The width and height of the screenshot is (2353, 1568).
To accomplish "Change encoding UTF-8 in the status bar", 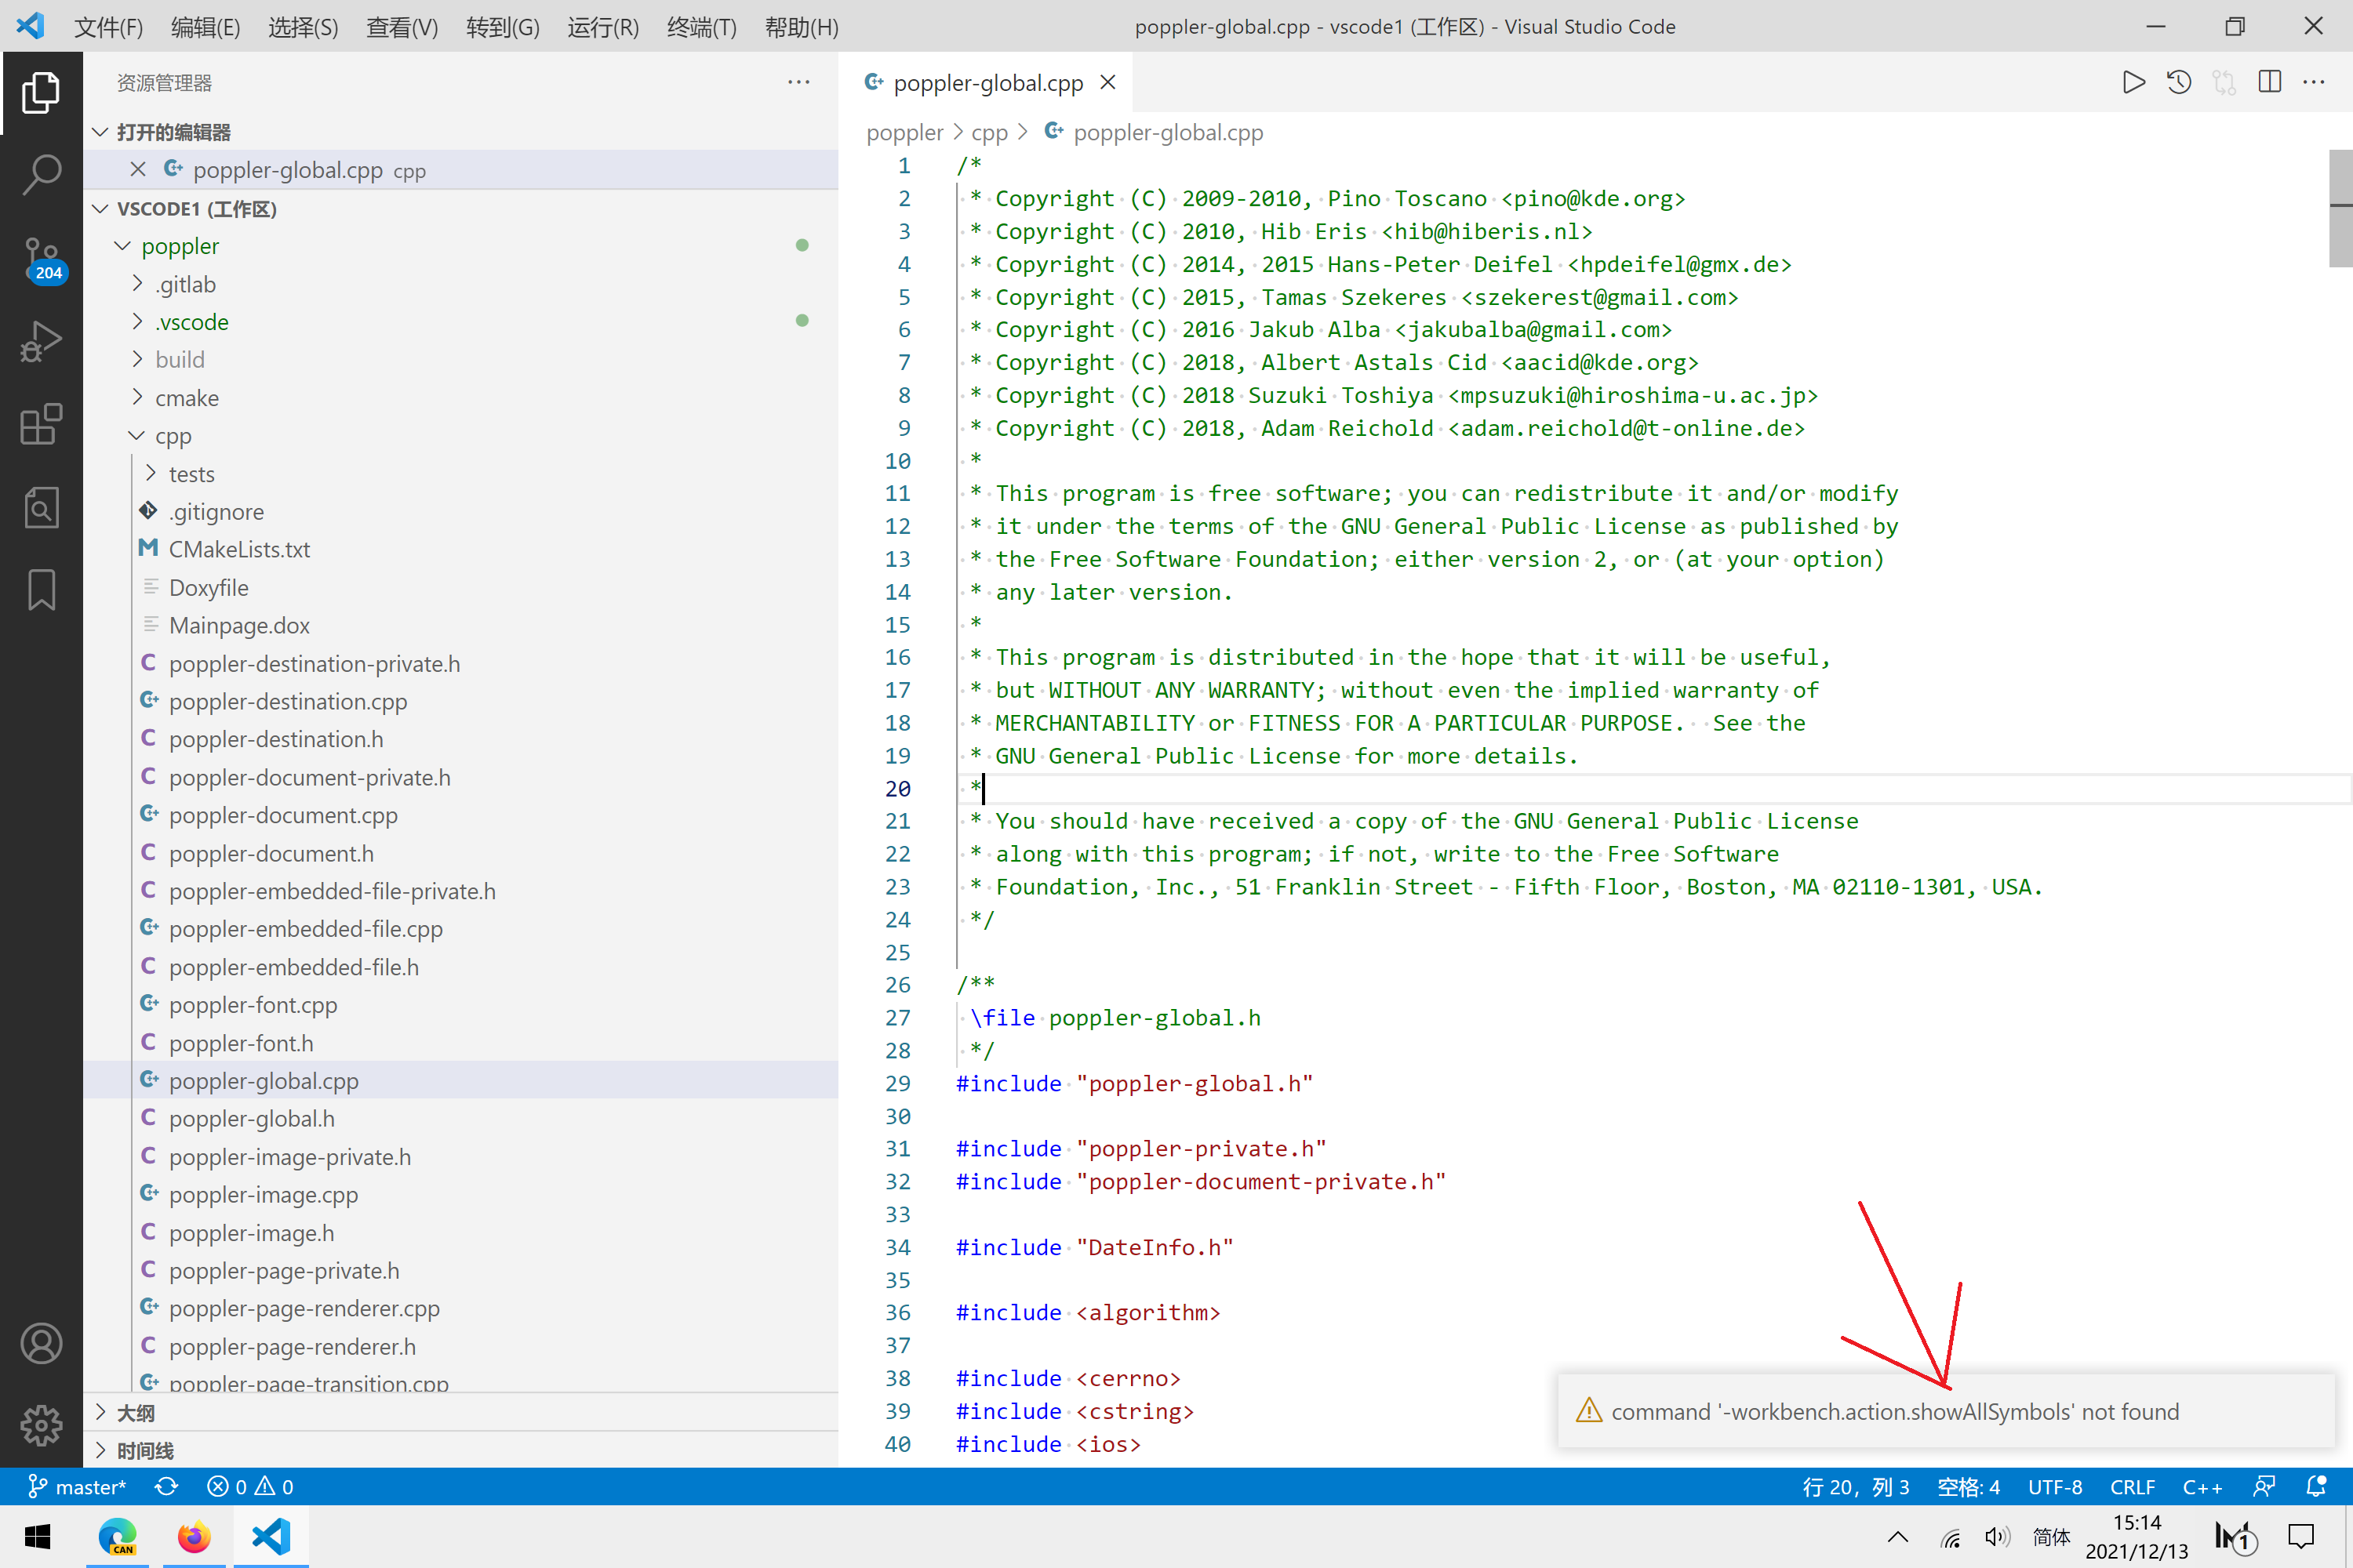I will [2055, 1487].
